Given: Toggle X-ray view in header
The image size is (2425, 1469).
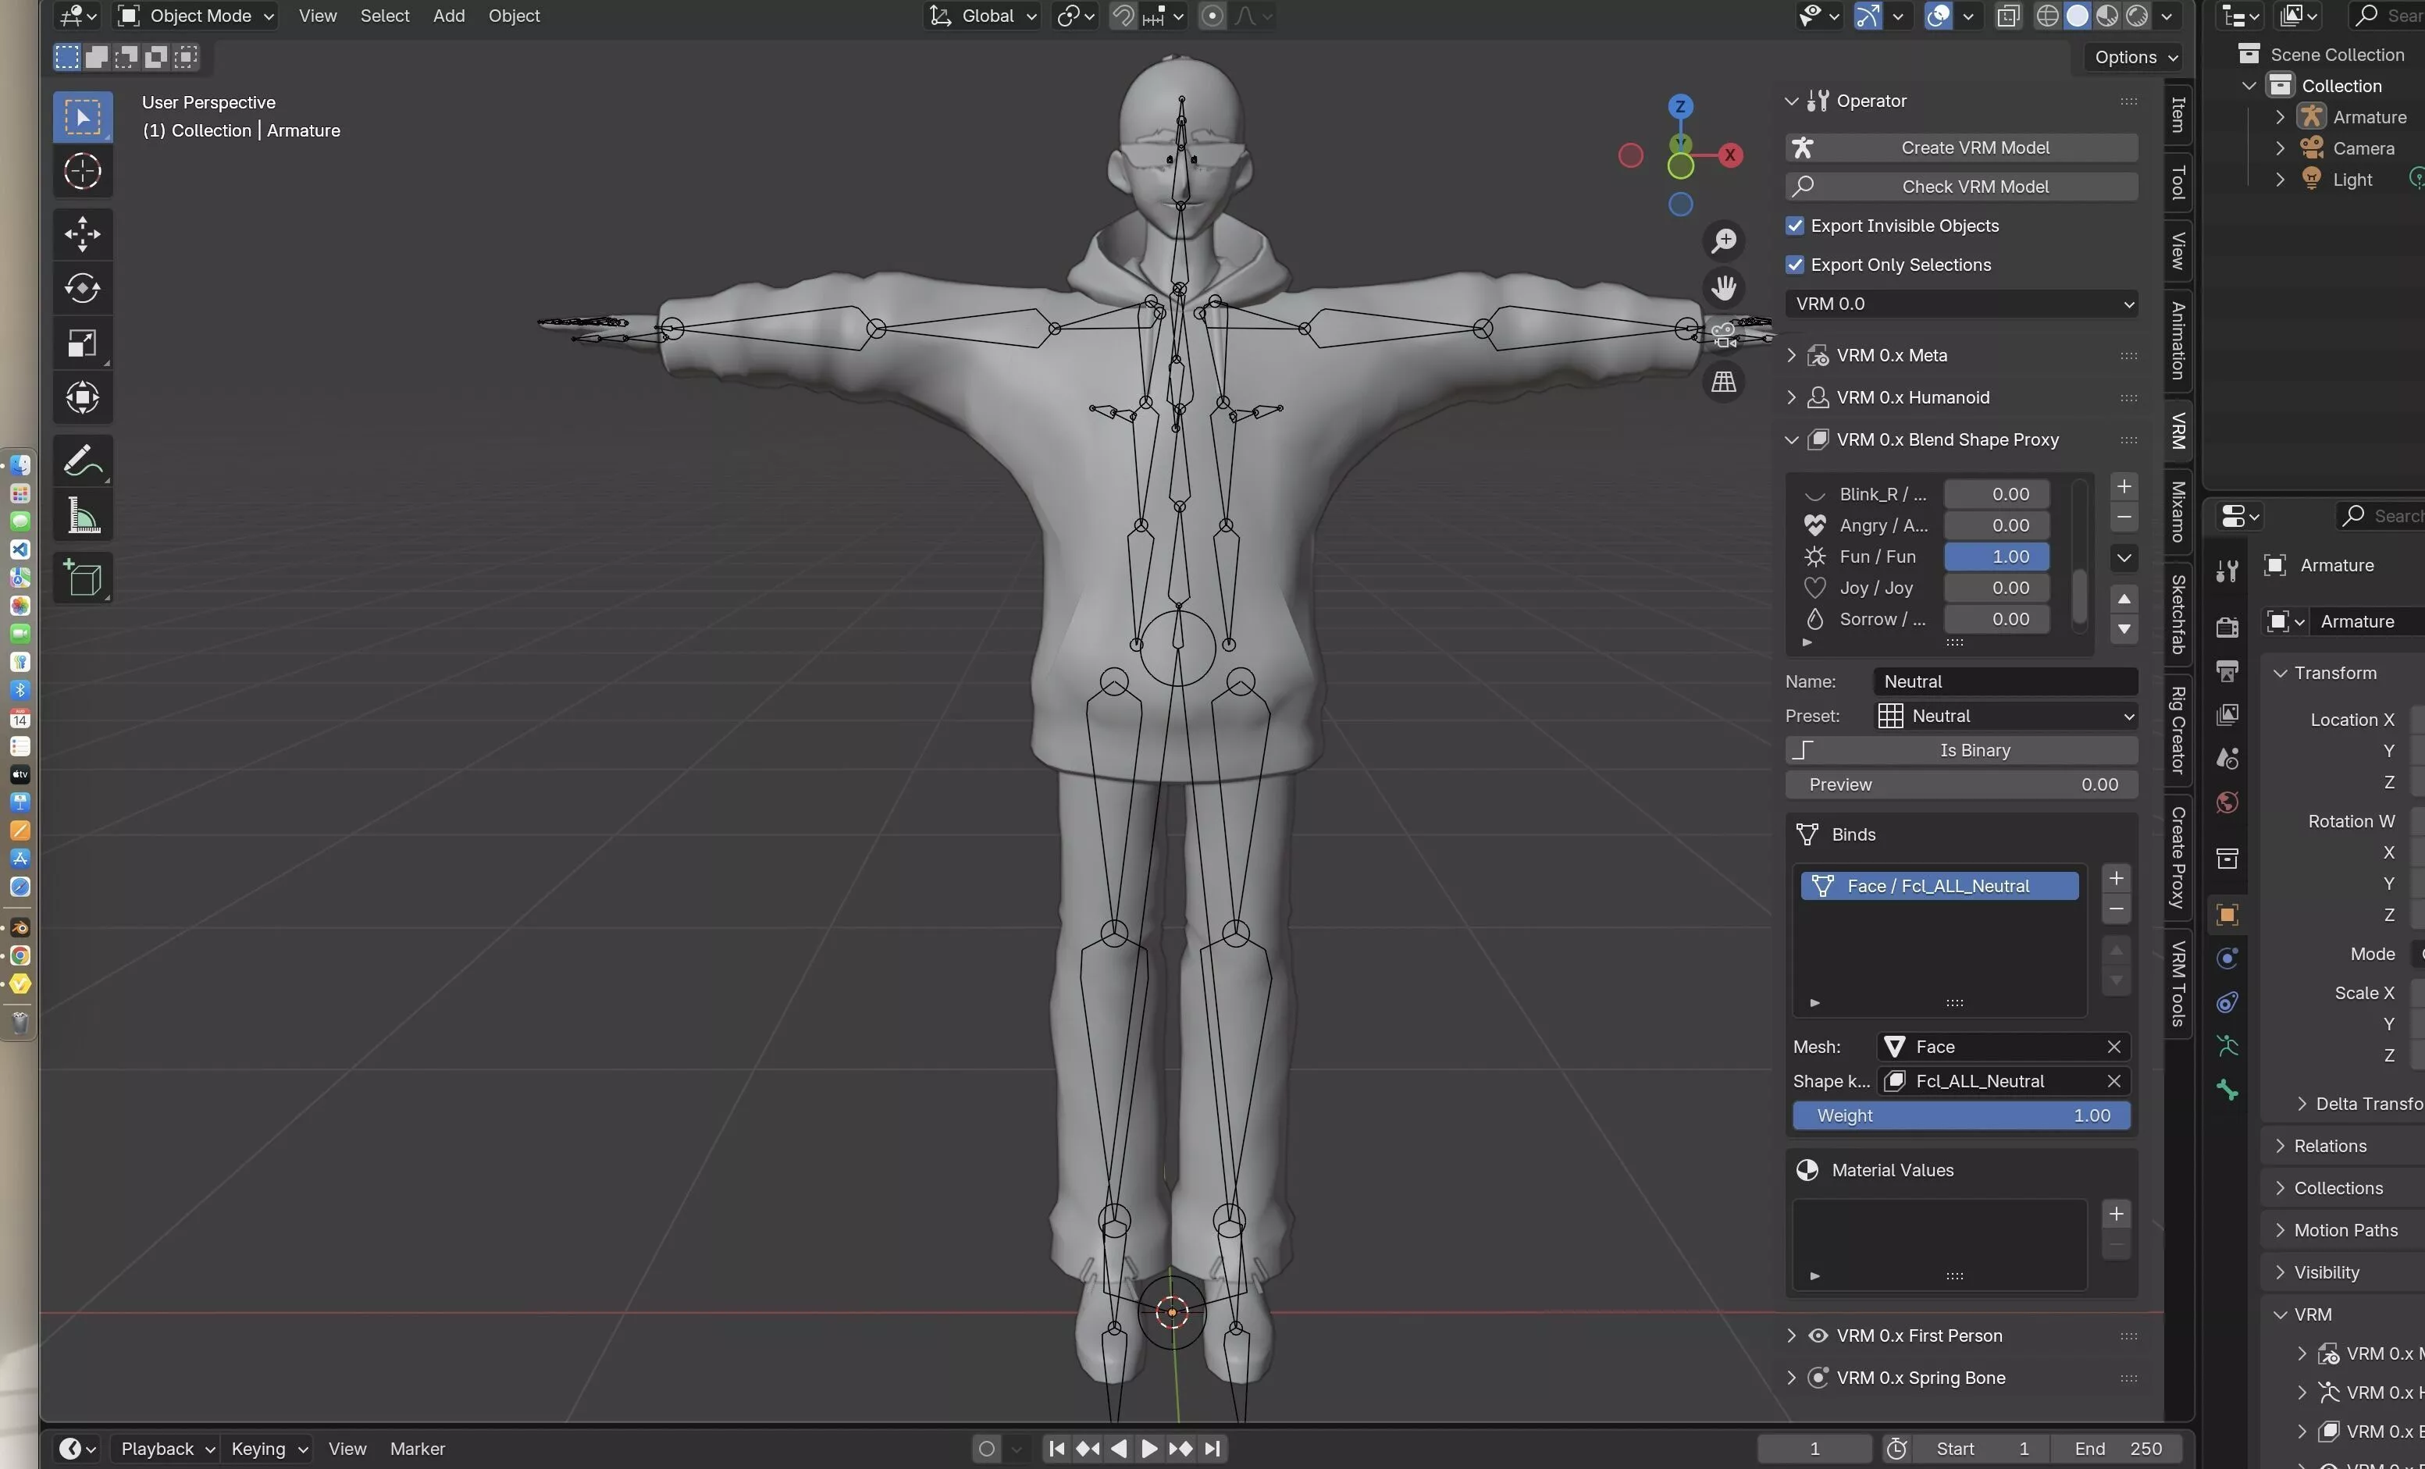Looking at the screenshot, I should pyautogui.click(x=2008, y=16).
